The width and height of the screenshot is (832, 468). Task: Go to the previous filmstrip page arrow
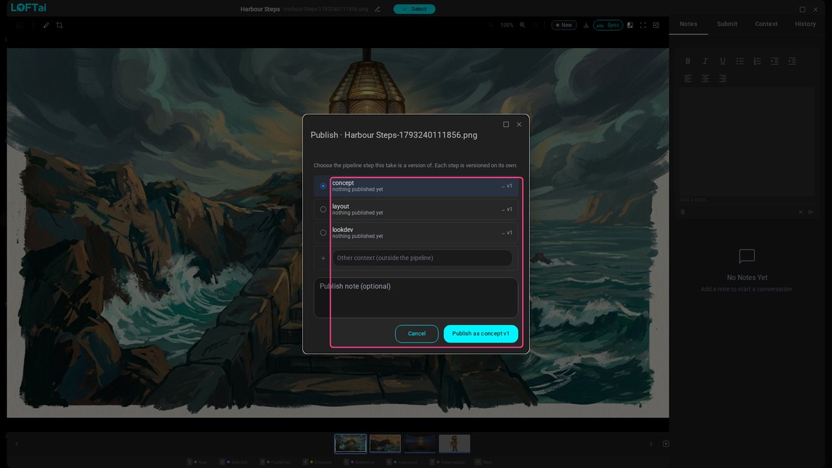click(17, 444)
